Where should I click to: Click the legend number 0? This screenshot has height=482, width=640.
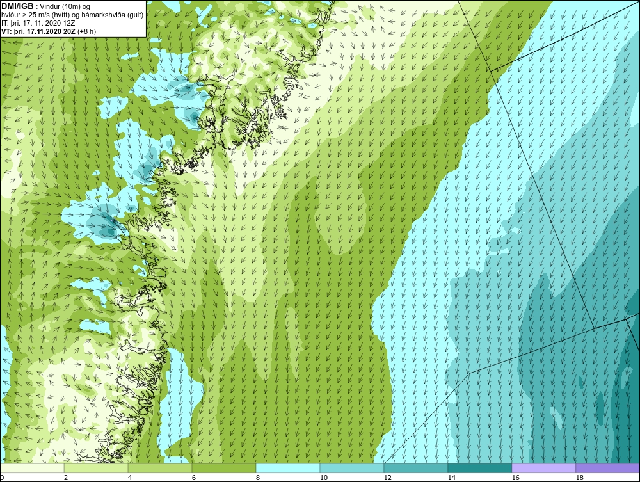[2, 478]
